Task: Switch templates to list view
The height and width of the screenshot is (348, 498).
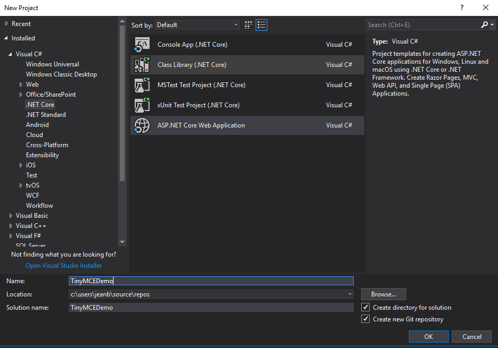Action: coord(261,24)
